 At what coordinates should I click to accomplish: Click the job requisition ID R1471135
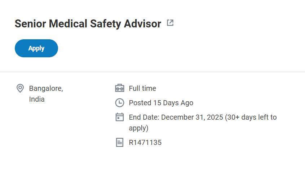point(145,142)
